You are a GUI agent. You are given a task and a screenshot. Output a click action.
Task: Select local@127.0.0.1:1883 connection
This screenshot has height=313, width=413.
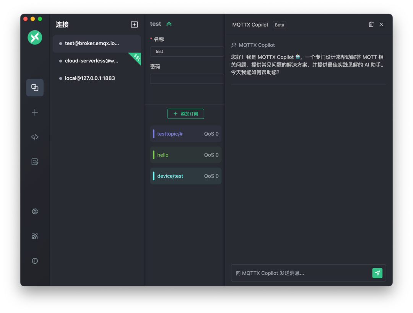pyautogui.click(x=97, y=78)
